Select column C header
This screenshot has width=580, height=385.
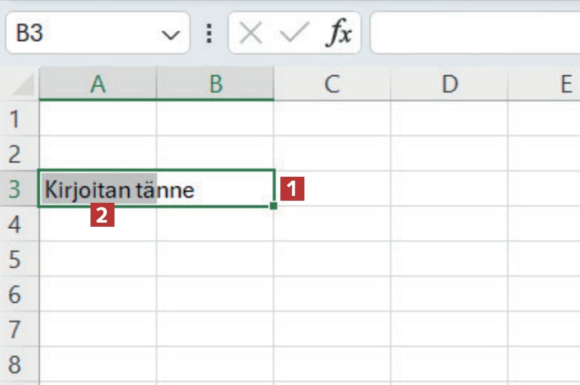[332, 84]
